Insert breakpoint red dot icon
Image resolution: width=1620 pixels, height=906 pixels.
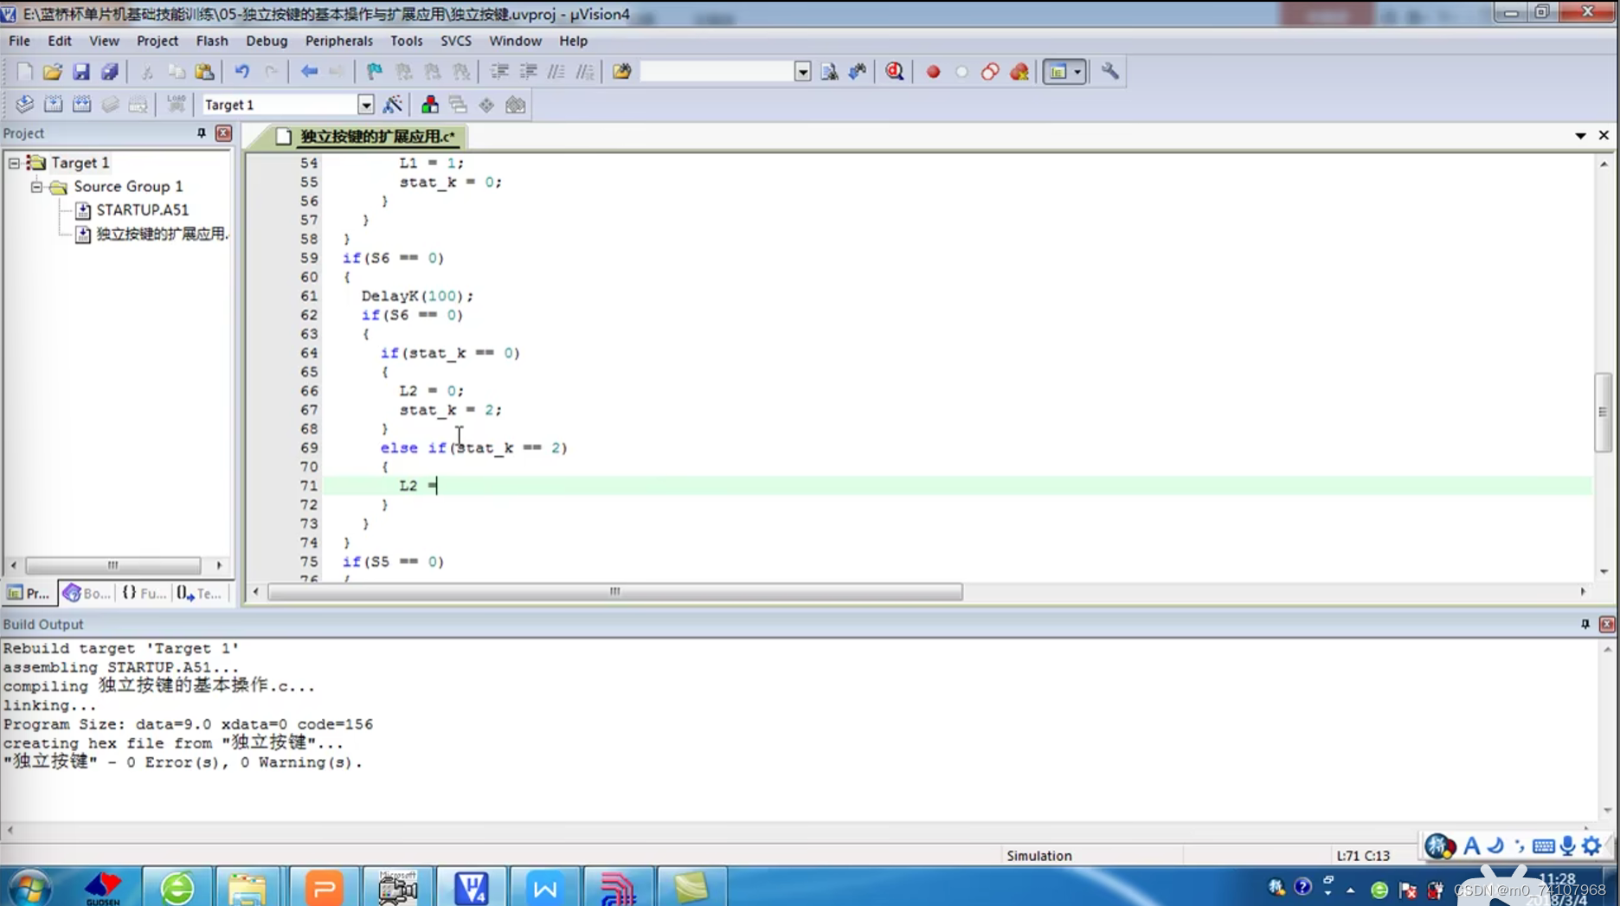point(933,72)
